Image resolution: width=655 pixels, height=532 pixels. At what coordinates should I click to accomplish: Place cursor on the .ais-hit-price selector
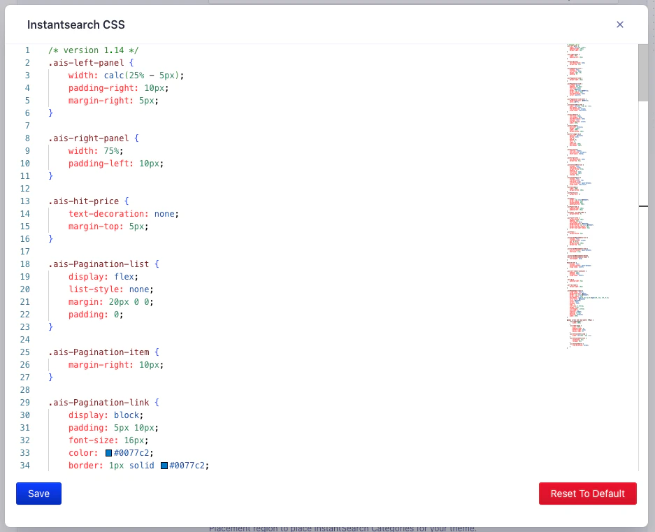click(x=80, y=201)
